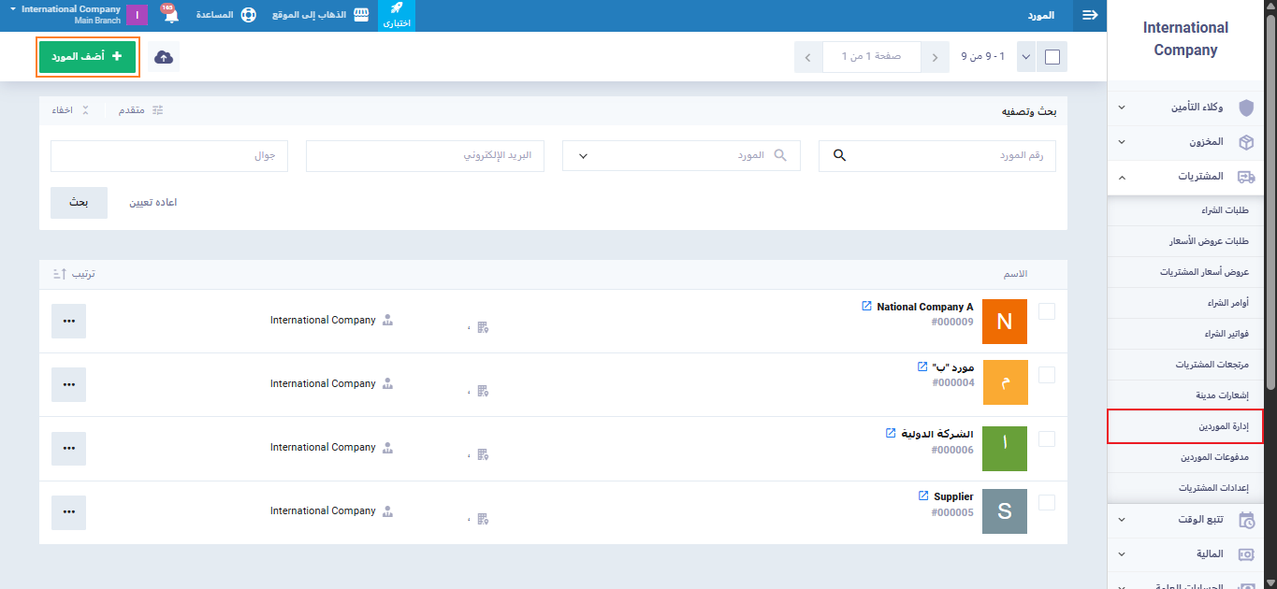Open the المورد supplier dropdown filter

681,156
